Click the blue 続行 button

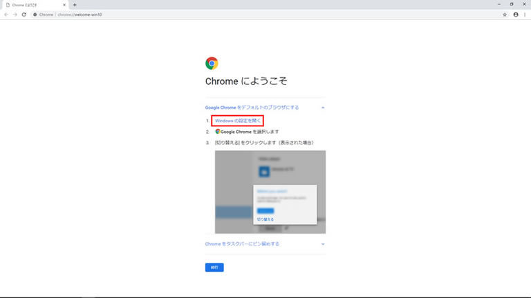pyautogui.click(x=214, y=267)
